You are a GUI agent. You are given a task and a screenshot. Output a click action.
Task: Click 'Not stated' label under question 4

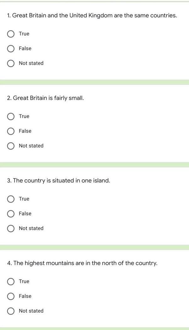31,311
